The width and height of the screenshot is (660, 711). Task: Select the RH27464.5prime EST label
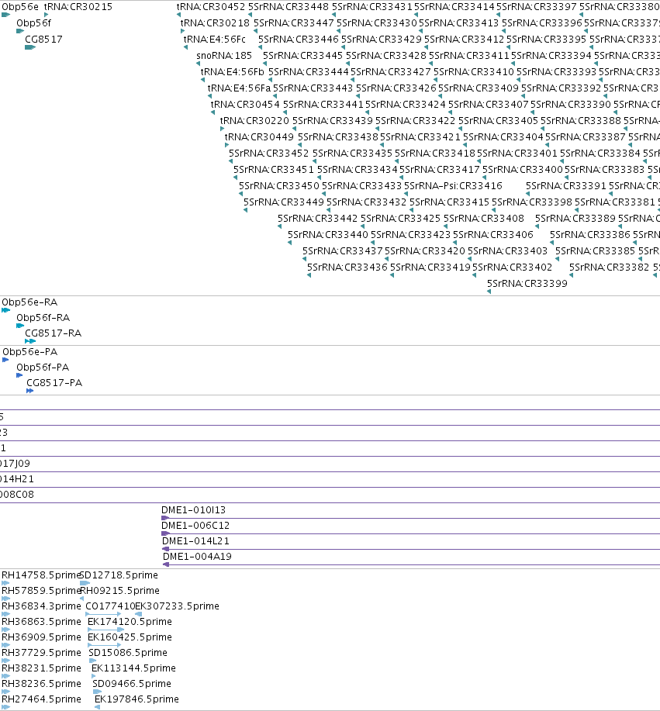tap(41, 699)
